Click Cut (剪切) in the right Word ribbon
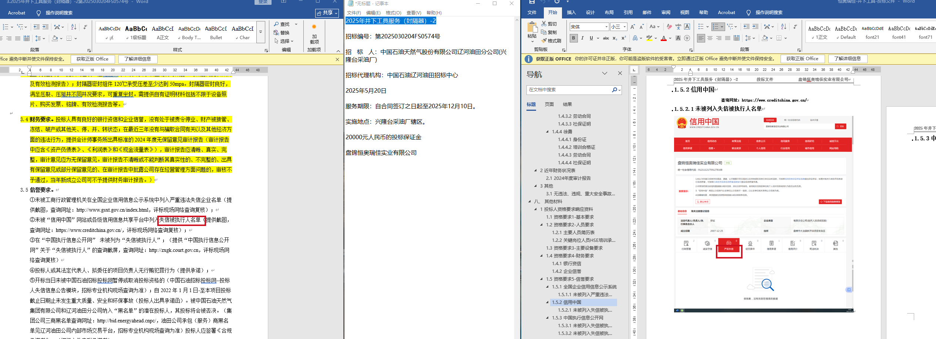The image size is (936, 339). tap(549, 24)
